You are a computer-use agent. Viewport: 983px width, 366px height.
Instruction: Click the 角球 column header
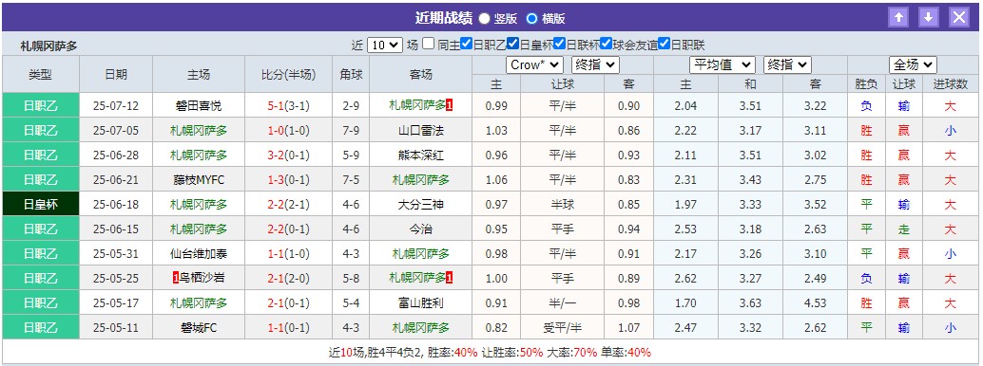coord(351,75)
